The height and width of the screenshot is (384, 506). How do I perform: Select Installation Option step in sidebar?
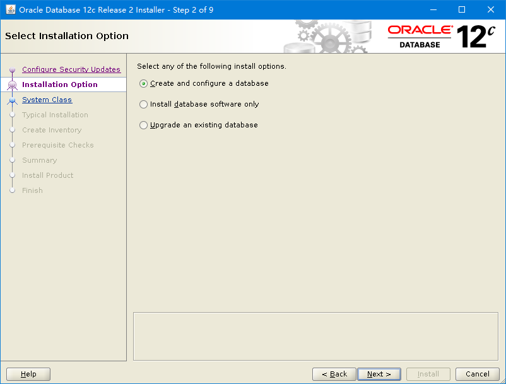point(60,84)
